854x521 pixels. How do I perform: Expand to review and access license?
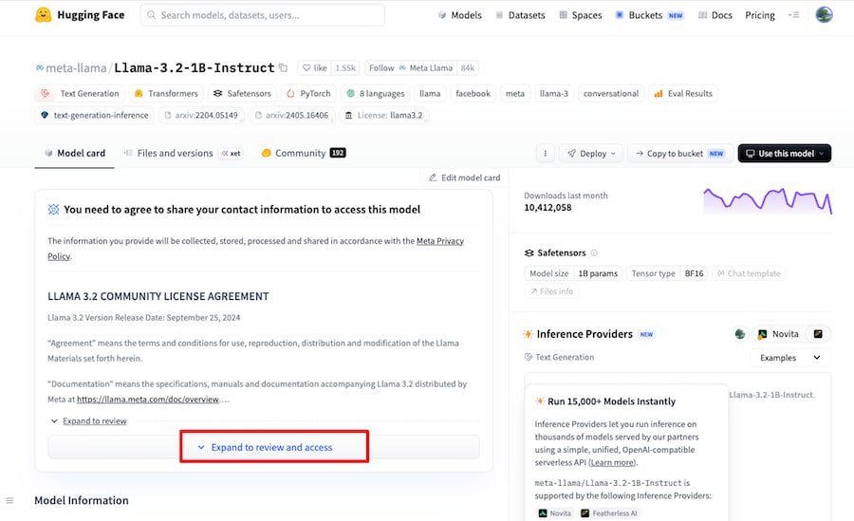[x=264, y=447]
